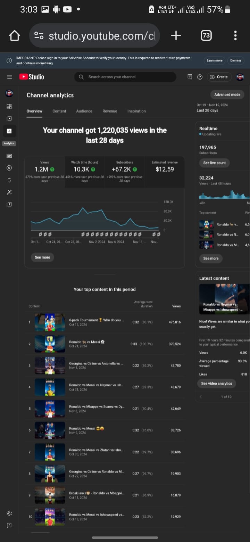
Task: Open the Help question mark icon
Action: [x=200, y=77]
